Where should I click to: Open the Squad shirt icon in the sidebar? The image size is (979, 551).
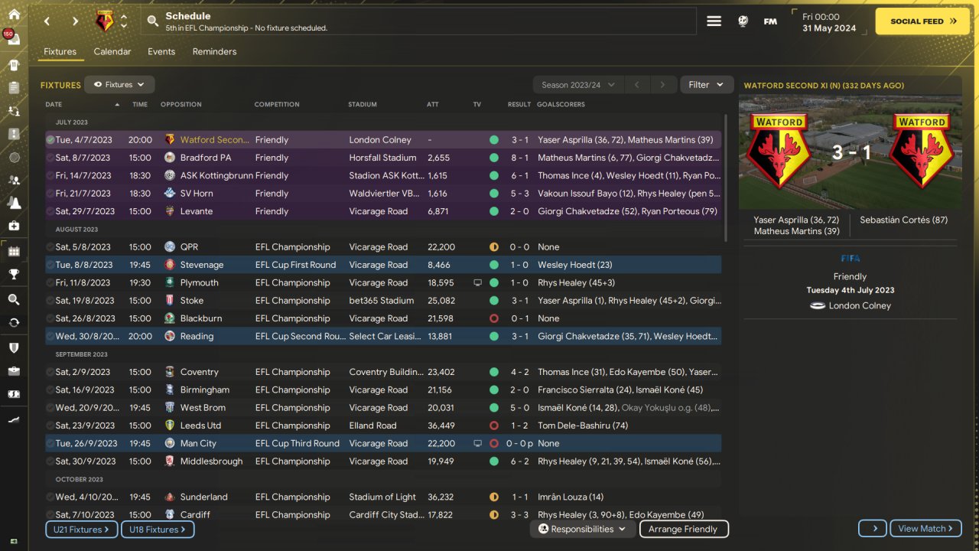pyautogui.click(x=14, y=65)
